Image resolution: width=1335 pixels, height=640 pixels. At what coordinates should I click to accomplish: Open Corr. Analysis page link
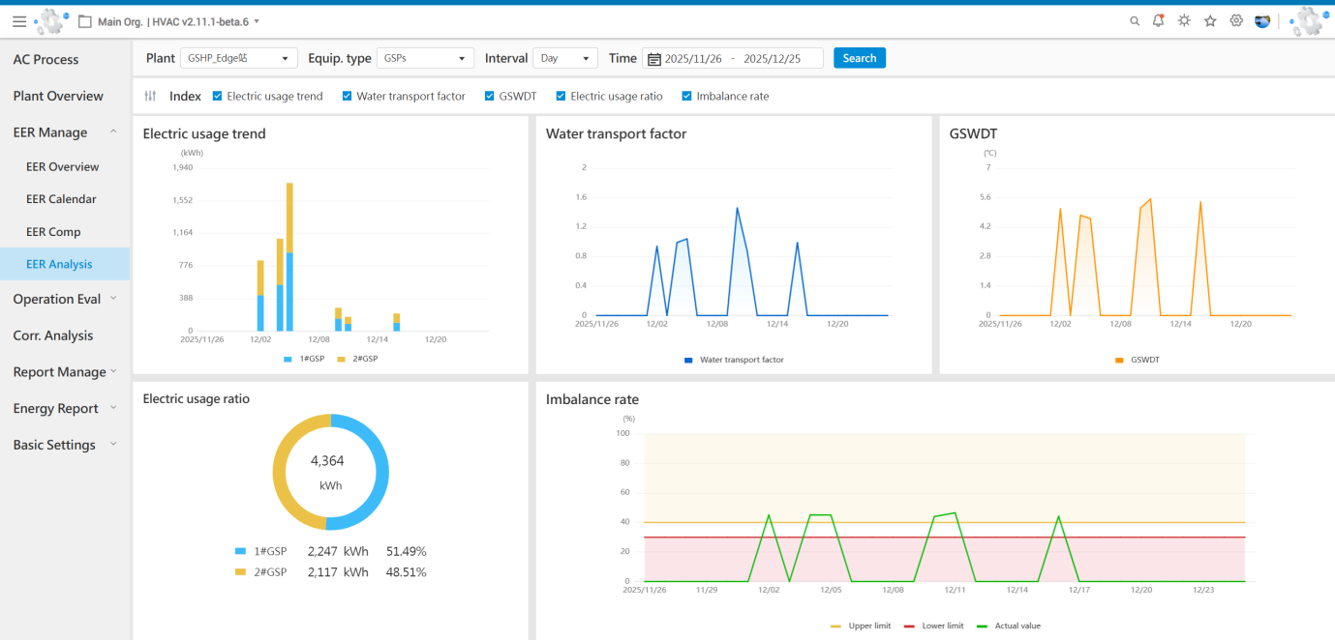point(53,335)
